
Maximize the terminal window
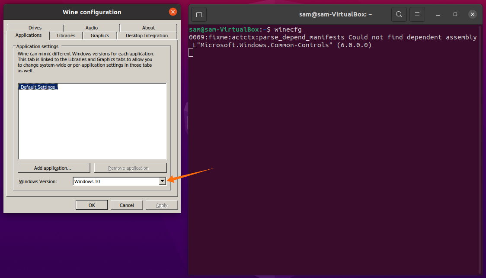(455, 14)
